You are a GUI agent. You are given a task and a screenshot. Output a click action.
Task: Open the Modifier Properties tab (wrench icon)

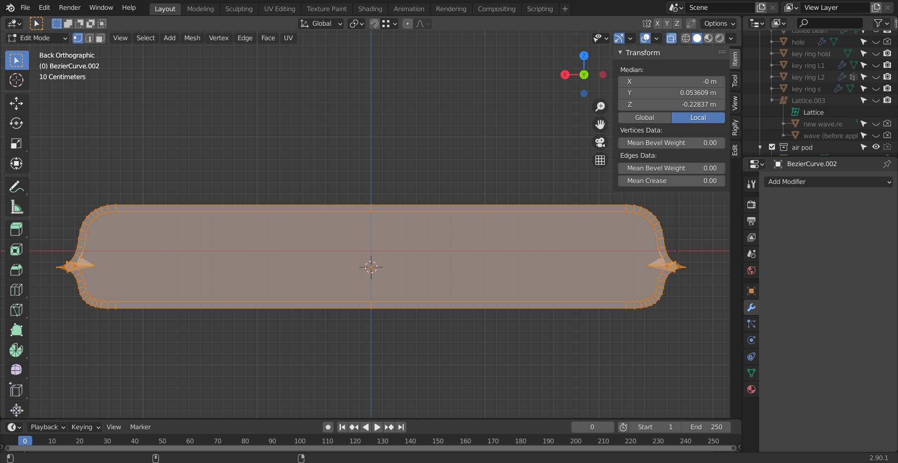point(751,308)
